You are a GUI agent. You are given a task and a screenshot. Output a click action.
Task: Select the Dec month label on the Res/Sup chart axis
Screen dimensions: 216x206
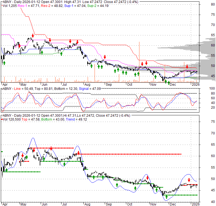(x=173, y=84)
